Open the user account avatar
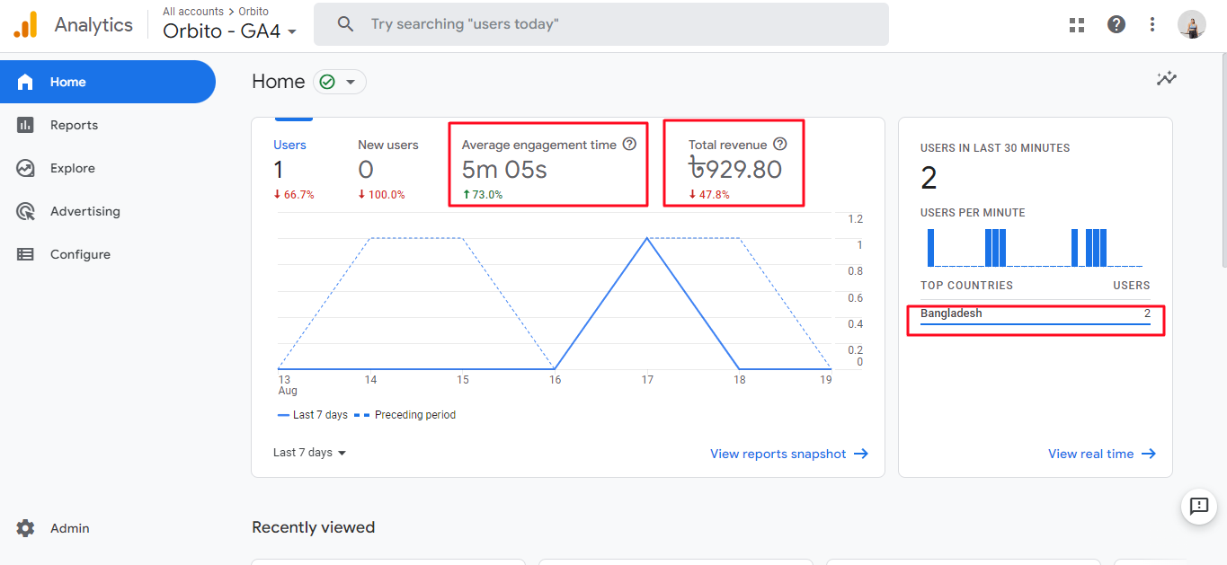Viewport: 1227px width, 565px height. [1192, 24]
